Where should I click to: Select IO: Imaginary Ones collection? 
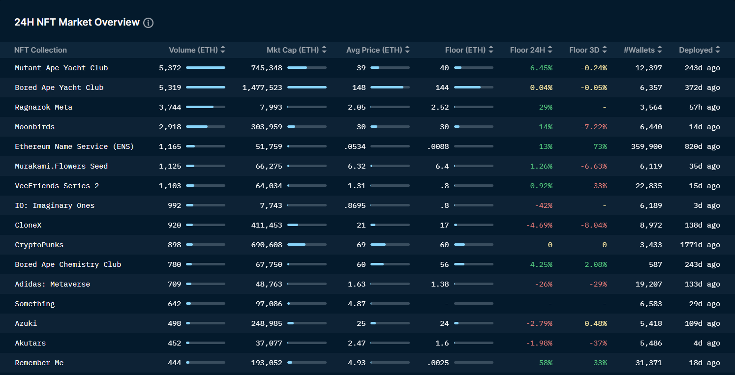pyautogui.click(x=55, y=205)
